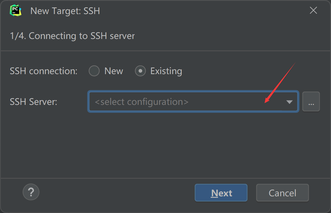331x213 pixels.
Task: Click the ellipsis button beside SSH Server
Action: 311,101
